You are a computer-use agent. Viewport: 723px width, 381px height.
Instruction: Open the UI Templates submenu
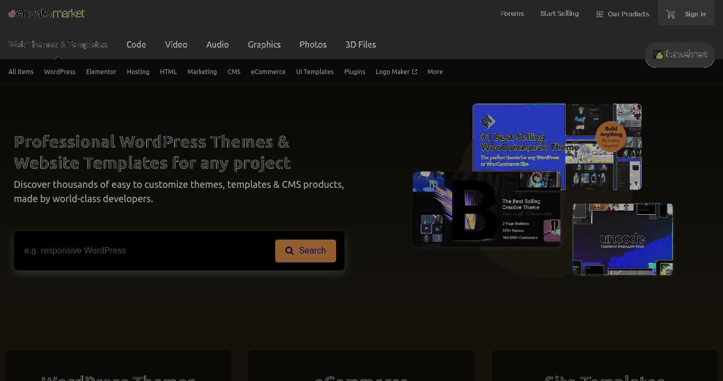315,72
